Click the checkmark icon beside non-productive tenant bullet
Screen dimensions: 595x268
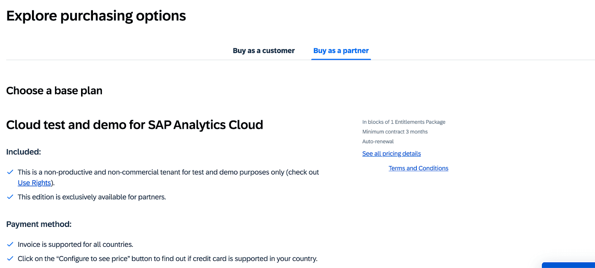[x=10, y=172]
